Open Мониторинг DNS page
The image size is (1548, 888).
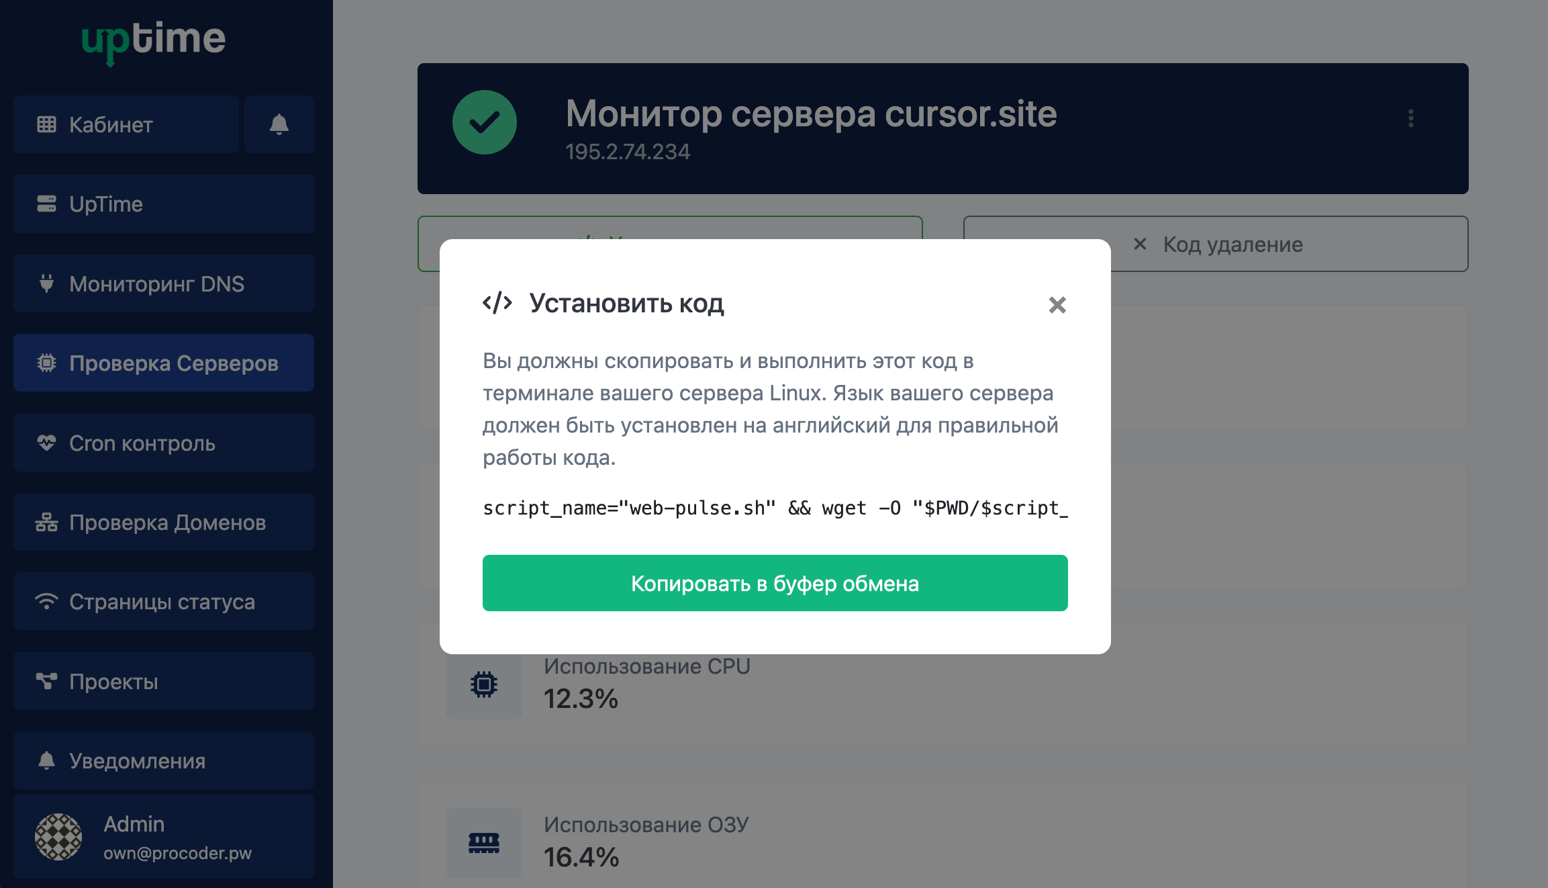tap(164, 283)
